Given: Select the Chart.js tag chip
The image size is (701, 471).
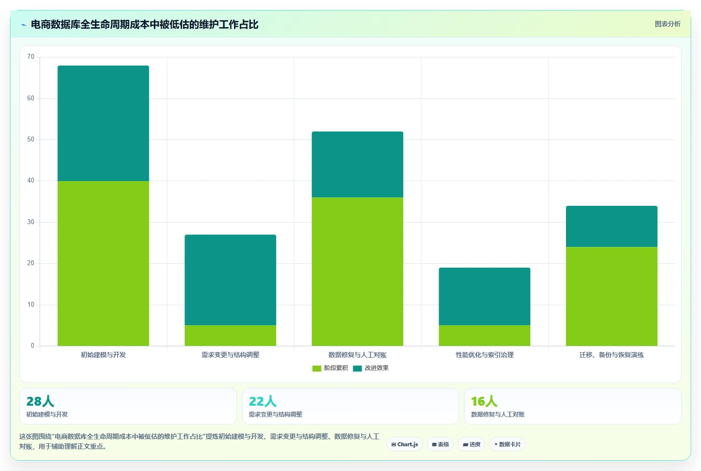Looking at the screenshot, I should click(405, 444).
